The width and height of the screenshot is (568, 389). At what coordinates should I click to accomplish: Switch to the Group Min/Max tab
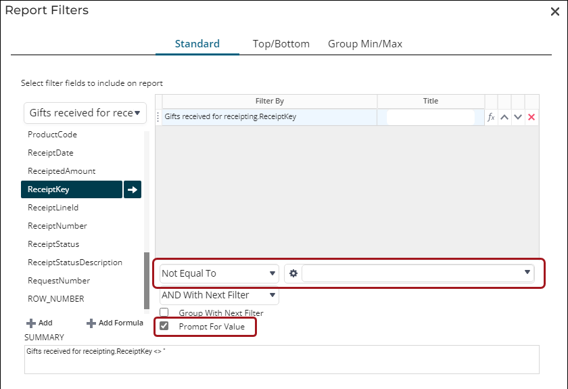pos(365,44)
